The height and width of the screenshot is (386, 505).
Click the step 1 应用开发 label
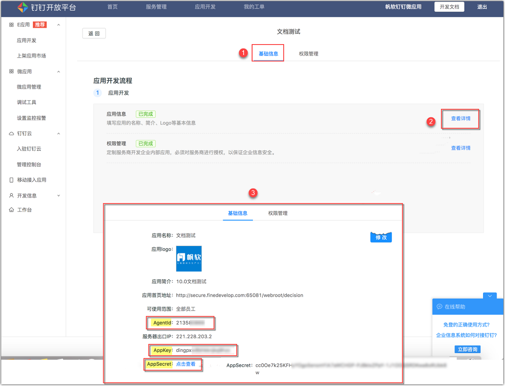(119, 93)
